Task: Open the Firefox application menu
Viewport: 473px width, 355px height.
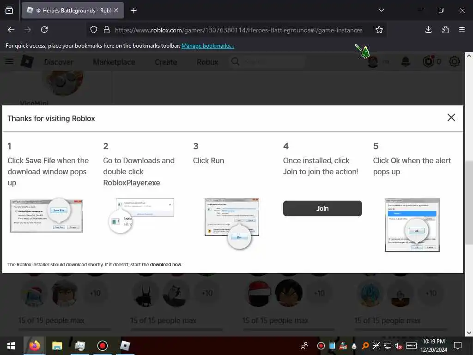Action: pyautogui.click(x=462, y=30)
